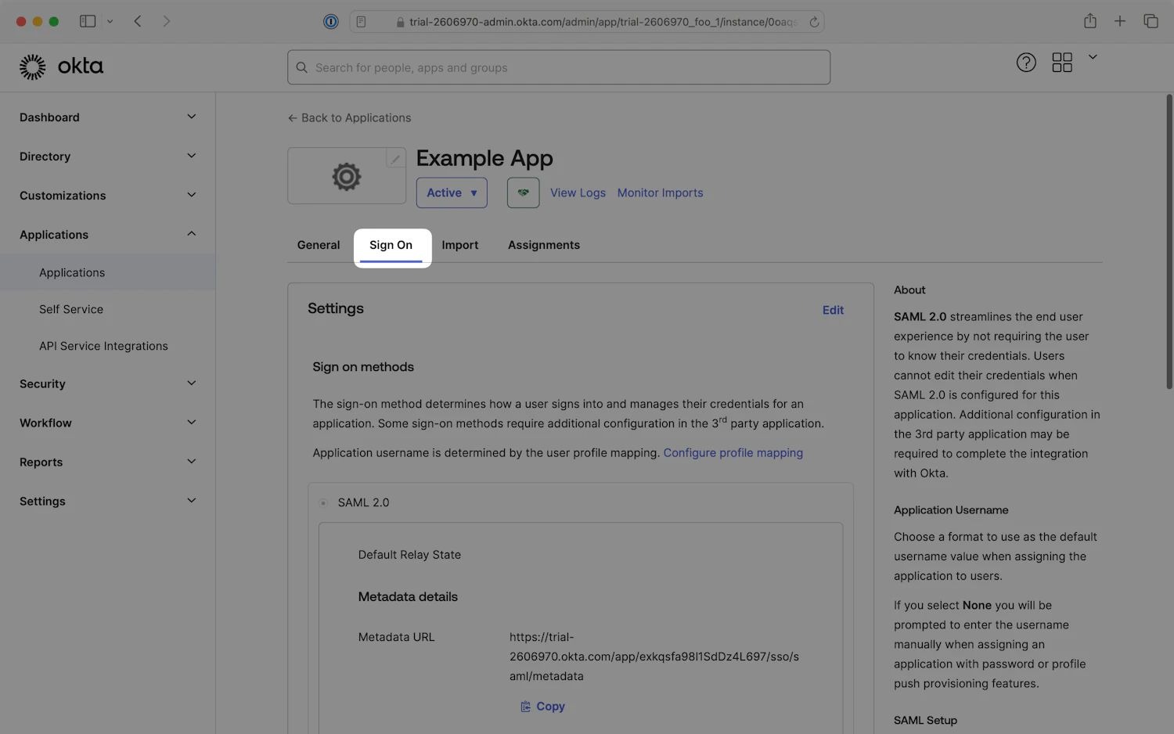Viewport: 1174px width, 734px height.
Task: Click the Example App gear logo
Action: [x=347, y=177]
